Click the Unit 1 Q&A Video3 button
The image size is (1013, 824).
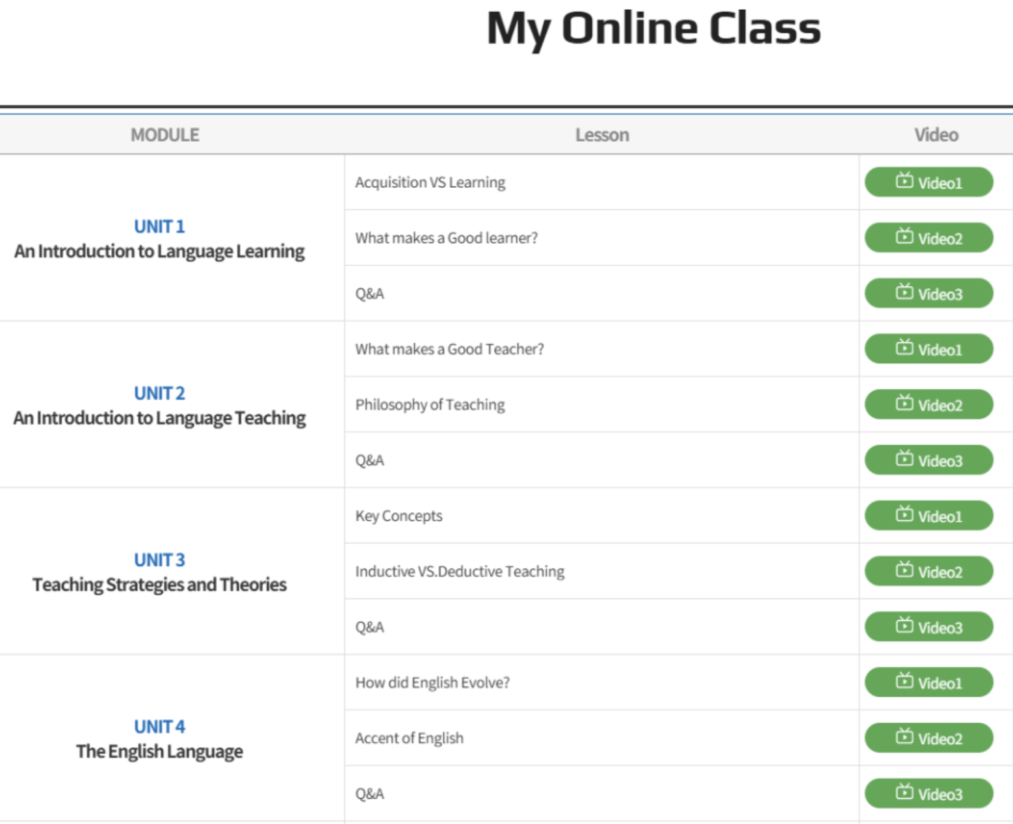(x=928, y=293)
